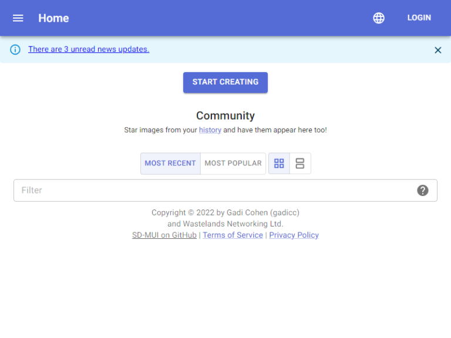Select the Most Popular sorting option

click(x=233, y=163)
